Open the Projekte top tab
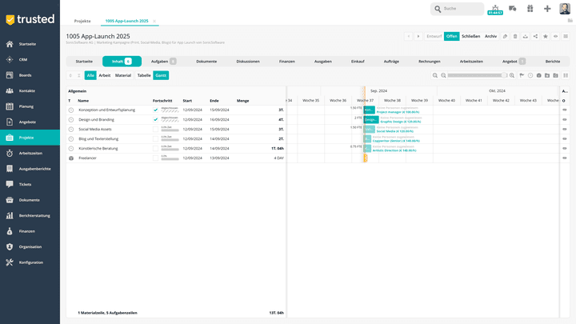 tap(82, 21)
